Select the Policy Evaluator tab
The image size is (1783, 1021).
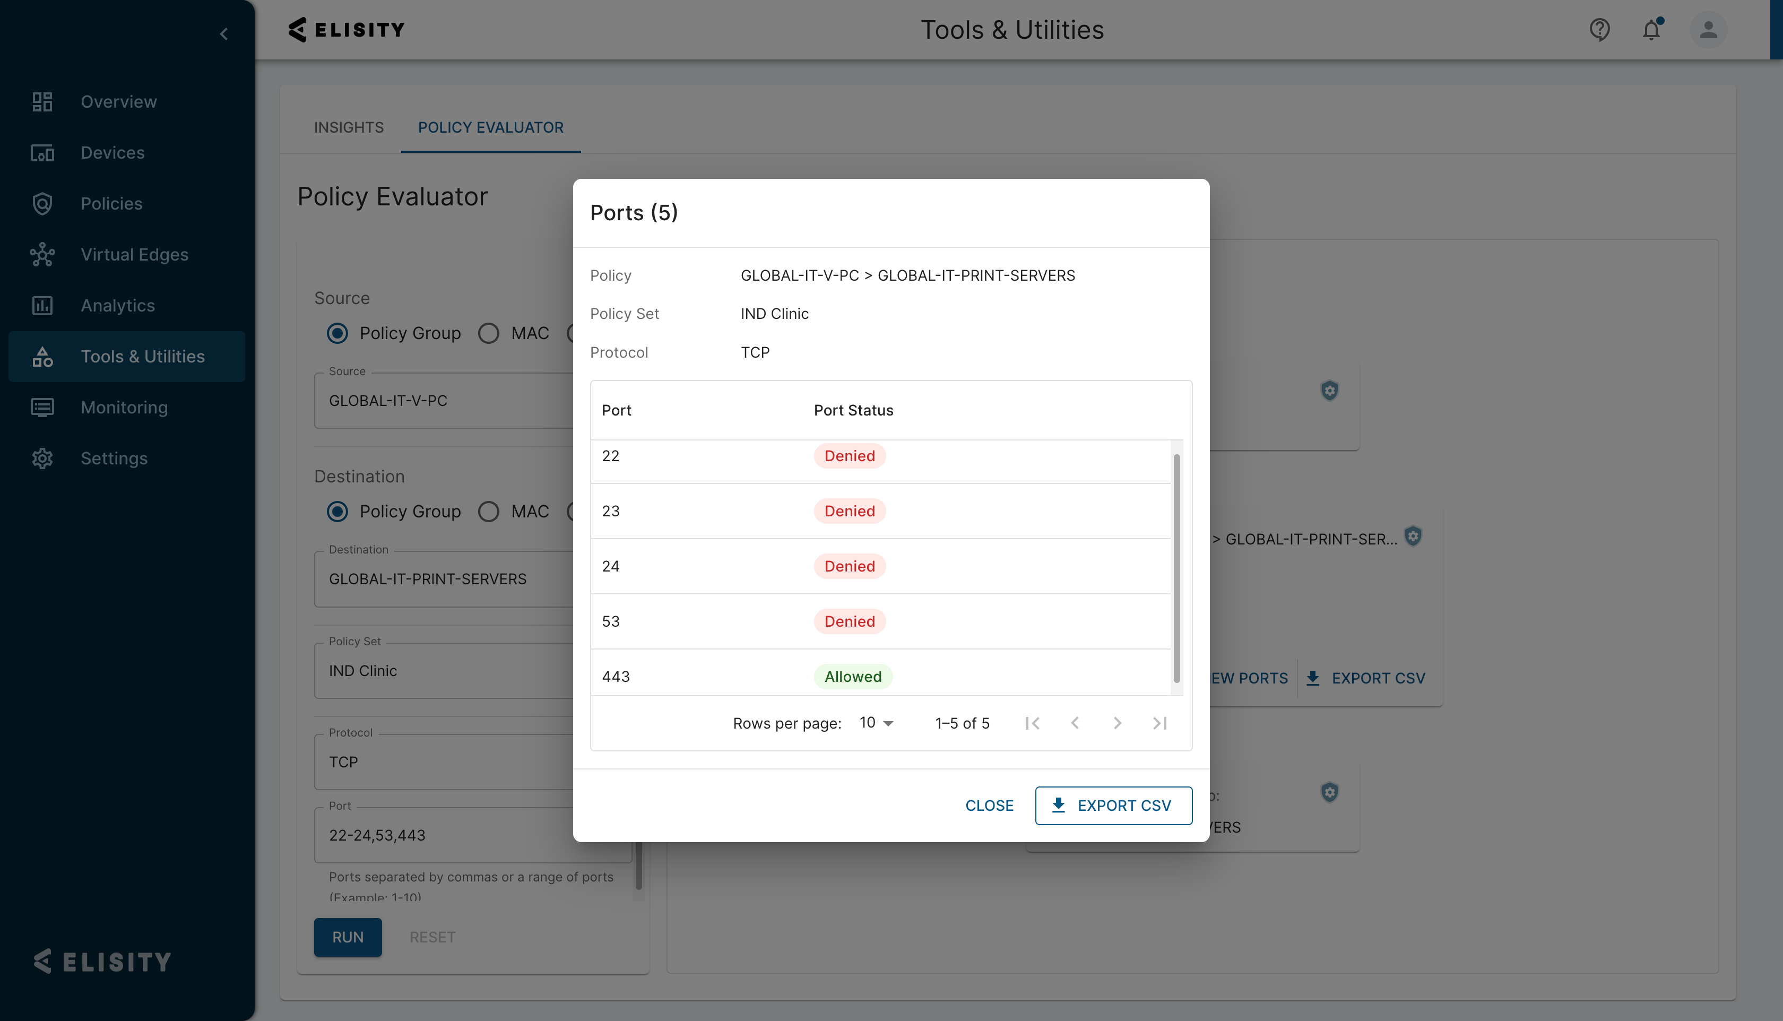point(491,127)
